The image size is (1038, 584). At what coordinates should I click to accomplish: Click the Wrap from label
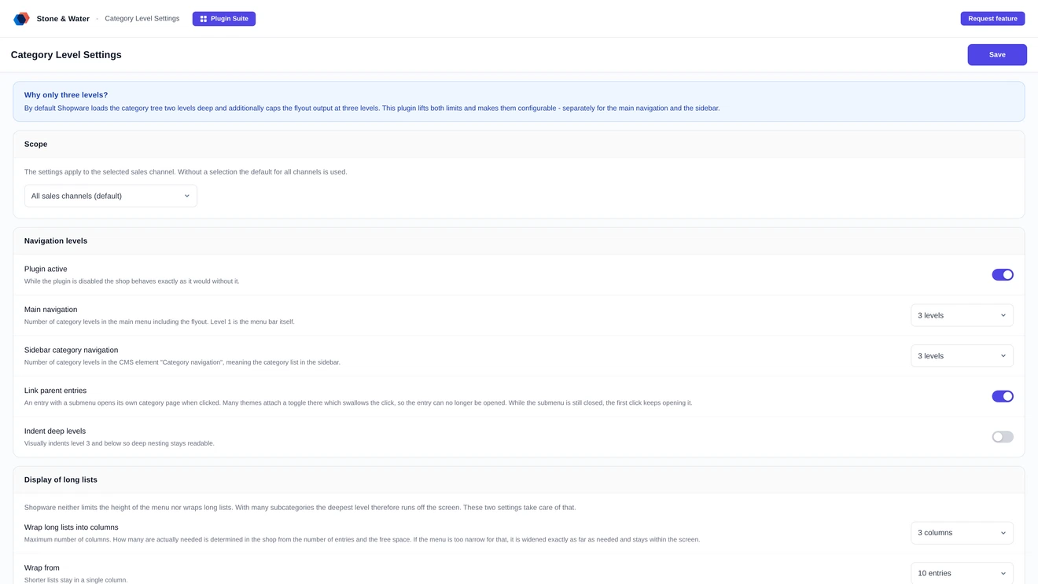(42, 567)
